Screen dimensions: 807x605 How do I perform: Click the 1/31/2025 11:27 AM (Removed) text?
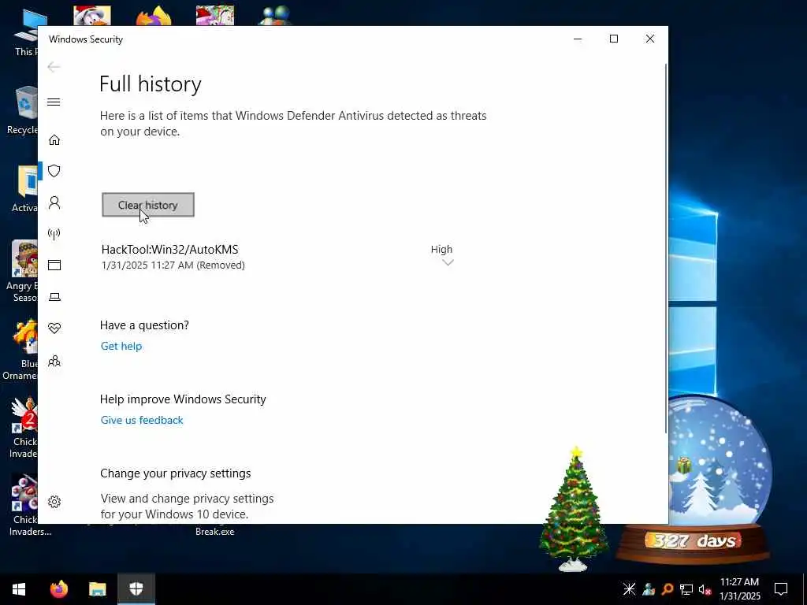(173, 265)
